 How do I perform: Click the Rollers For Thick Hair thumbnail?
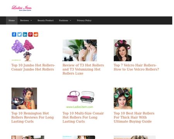point(123,98)
